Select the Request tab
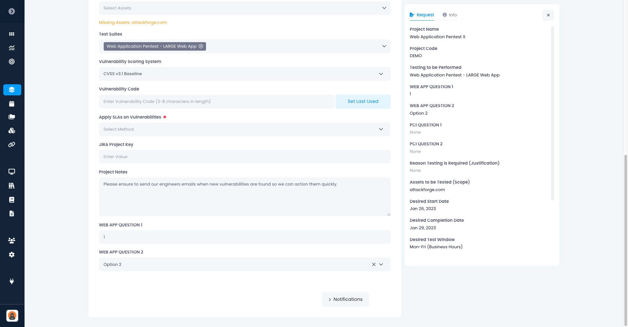Image resolution: width=628 pixels, height=327 pixels. (x=422, y=15)
